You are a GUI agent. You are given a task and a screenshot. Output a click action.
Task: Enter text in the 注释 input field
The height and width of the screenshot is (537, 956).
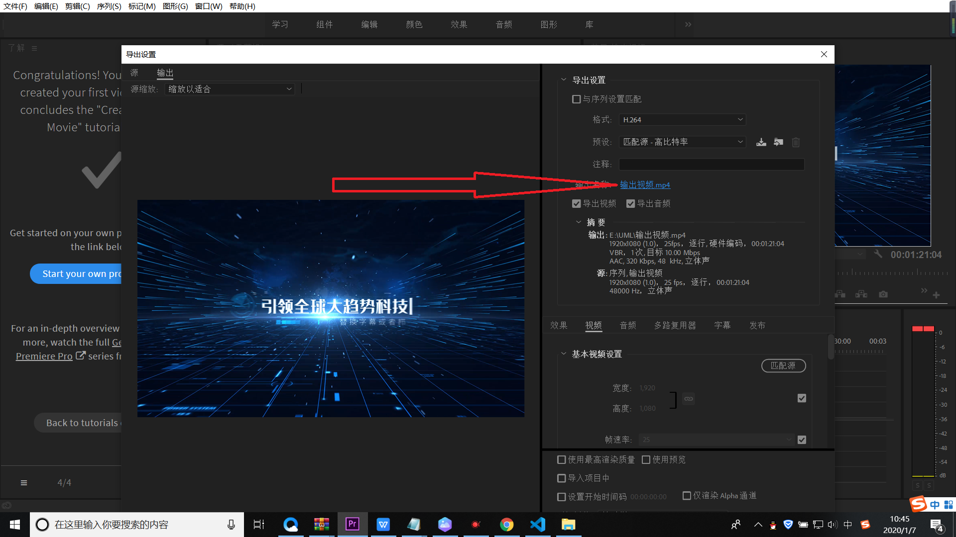(711, 164)
